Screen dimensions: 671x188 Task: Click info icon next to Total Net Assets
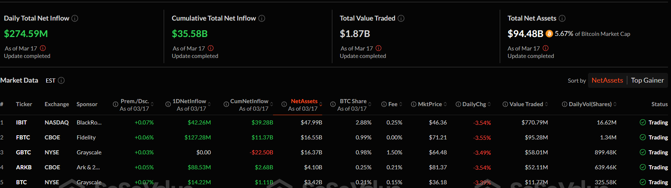[x=562, y=18]
